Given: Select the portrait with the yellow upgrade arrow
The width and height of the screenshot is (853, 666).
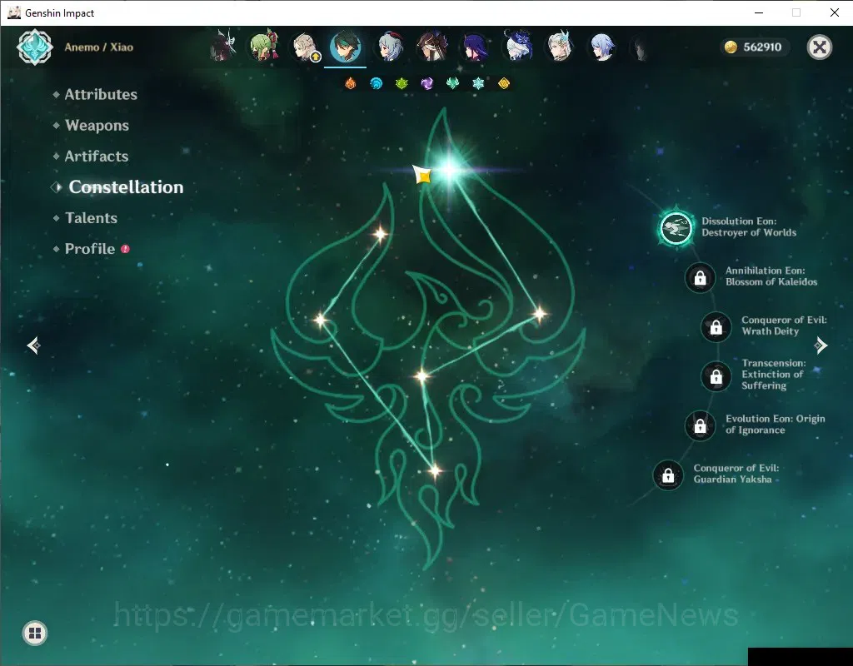Looking at the screenshot, I should click(x=305, y=47).
